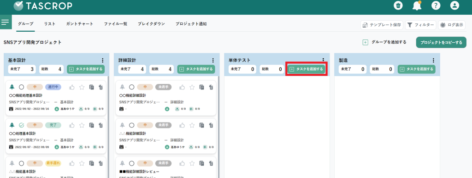Uncheck the completed circle on 〇〇処理基本設計

click(21, 125)
